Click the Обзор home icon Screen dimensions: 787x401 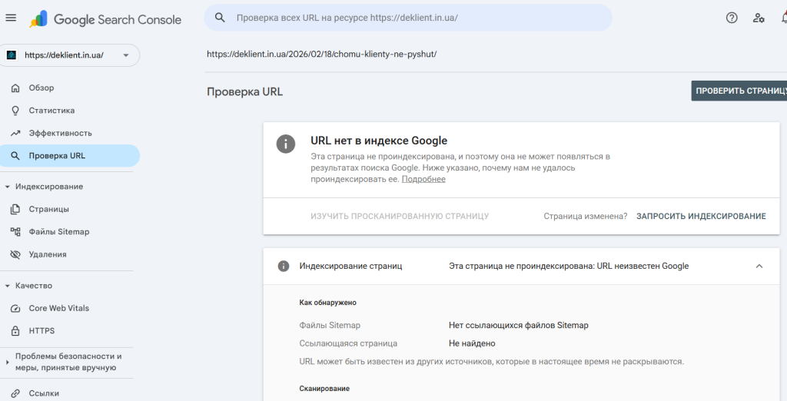click(x=15, y=88)
